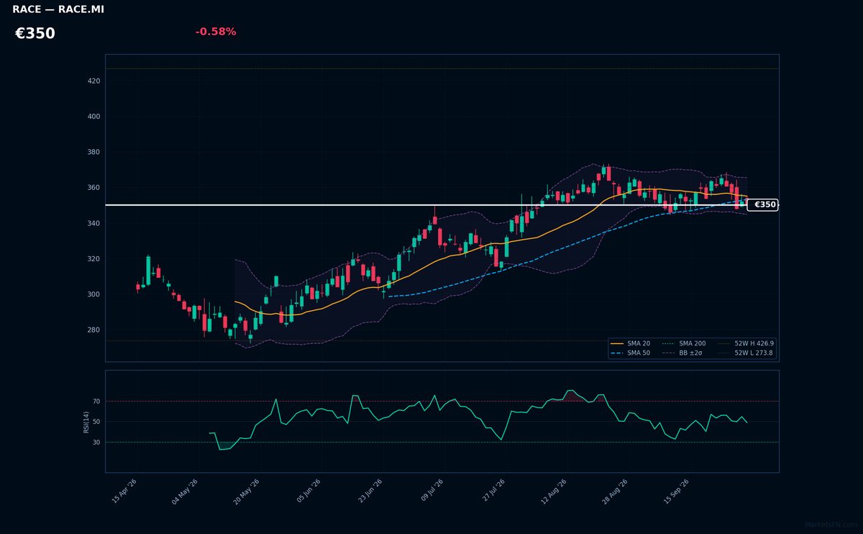Select the '15 Sep '26' date label

click(677, 492)
